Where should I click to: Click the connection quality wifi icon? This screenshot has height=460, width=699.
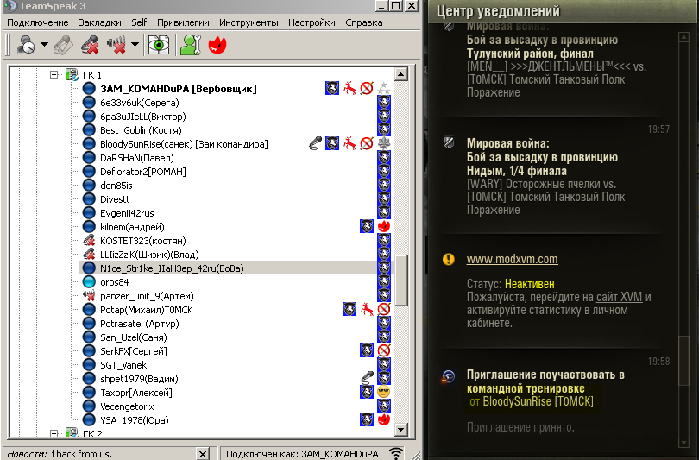[396, 453]
